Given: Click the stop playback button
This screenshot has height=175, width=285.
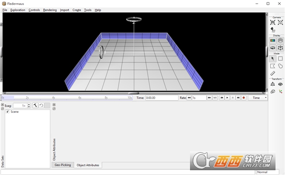Looking at the screenshot, I should pos(233,98).
